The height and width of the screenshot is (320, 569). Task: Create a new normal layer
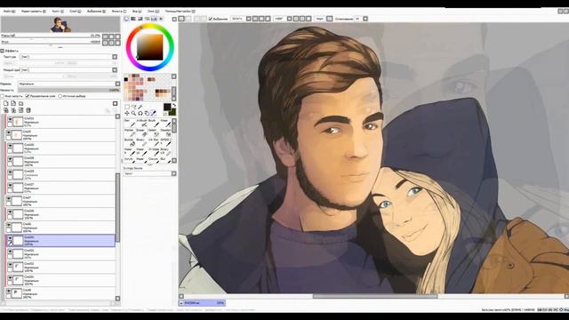coord(6,103)
